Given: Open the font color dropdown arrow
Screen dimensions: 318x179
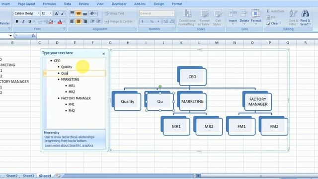Looking at the screenshot, I should pos(64,21).
